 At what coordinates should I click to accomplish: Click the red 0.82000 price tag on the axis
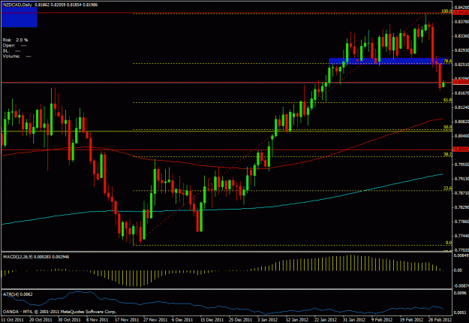click(x=461, y=82)
